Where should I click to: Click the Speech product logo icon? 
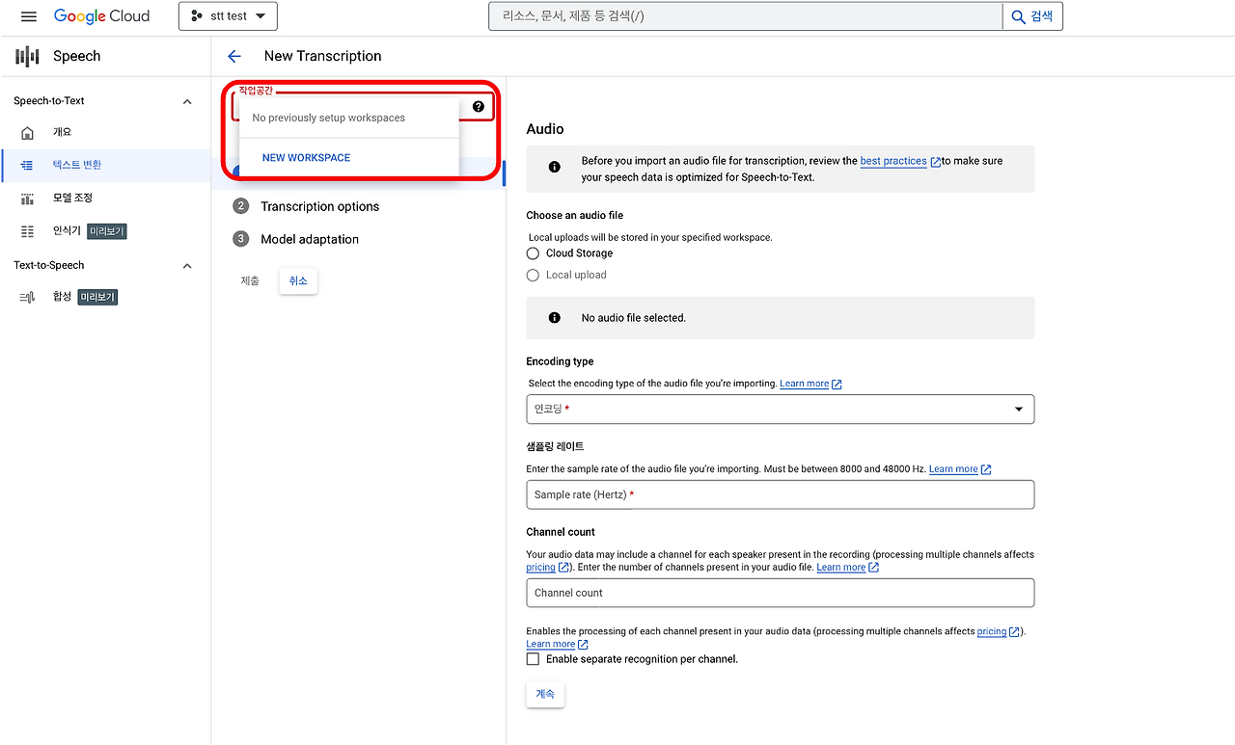pos(28,56)
